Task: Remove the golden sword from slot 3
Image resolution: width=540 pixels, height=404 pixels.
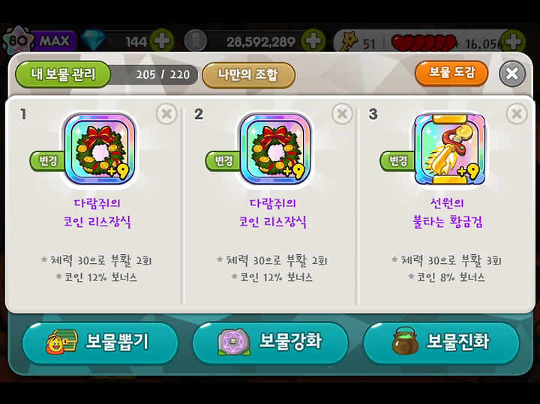Action: tap(517, 114)
